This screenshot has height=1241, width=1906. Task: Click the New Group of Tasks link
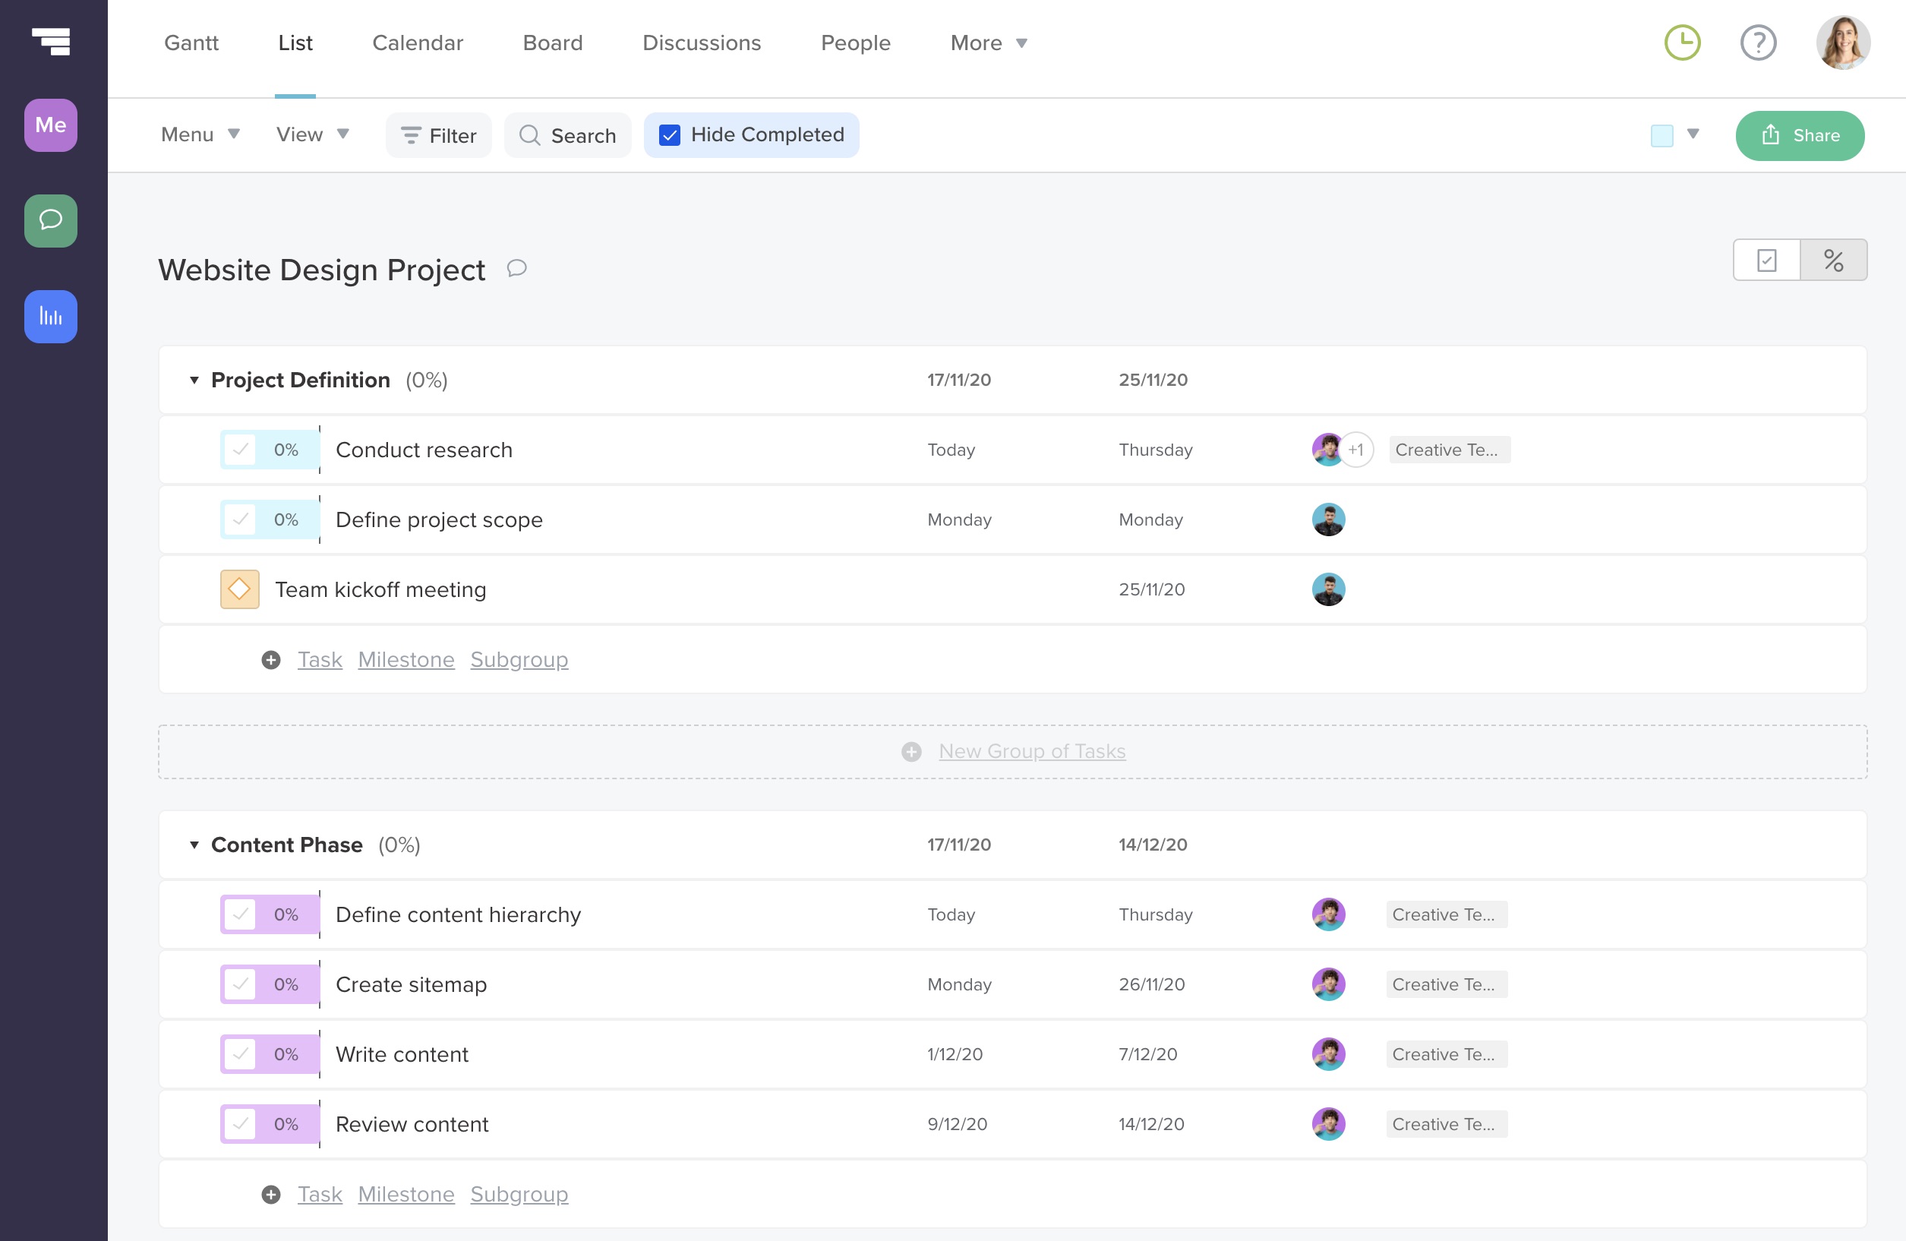(x=1031, y=751)
